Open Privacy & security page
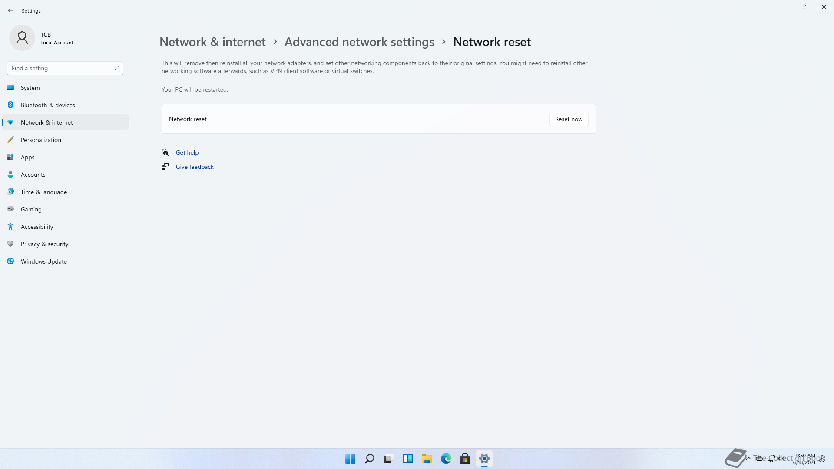 (x=65, y=244)
